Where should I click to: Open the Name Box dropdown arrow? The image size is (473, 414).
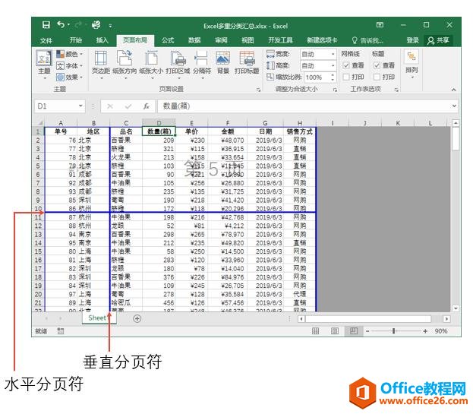pos(80,106)
